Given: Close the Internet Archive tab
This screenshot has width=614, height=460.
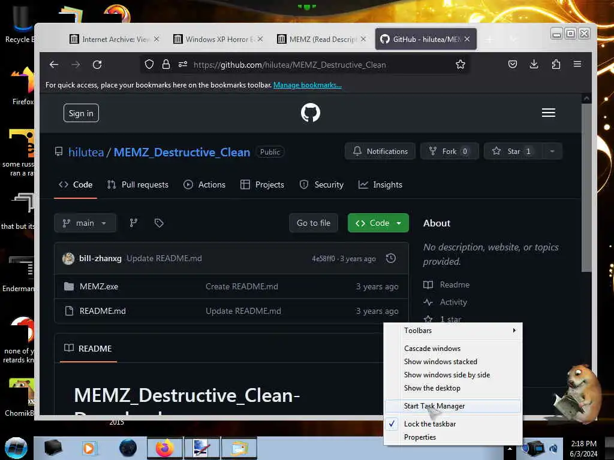Looking at the screenshot, I should coord(156,39).
